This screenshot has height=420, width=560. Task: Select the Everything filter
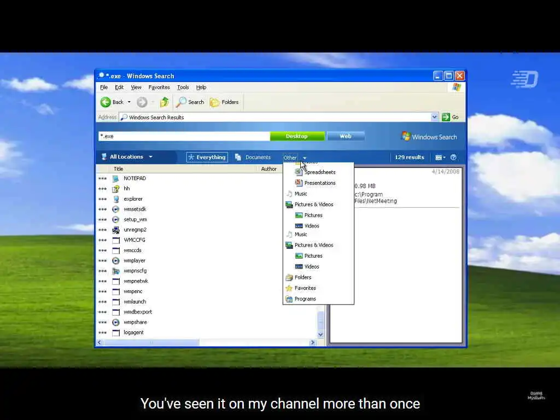[207, 157]
